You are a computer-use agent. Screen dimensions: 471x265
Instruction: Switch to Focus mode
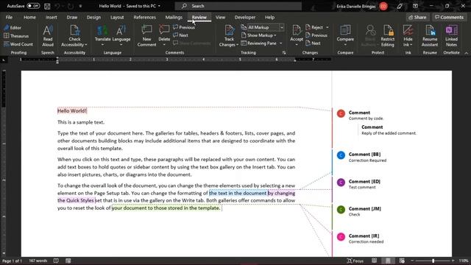click(x=355, y=261)
